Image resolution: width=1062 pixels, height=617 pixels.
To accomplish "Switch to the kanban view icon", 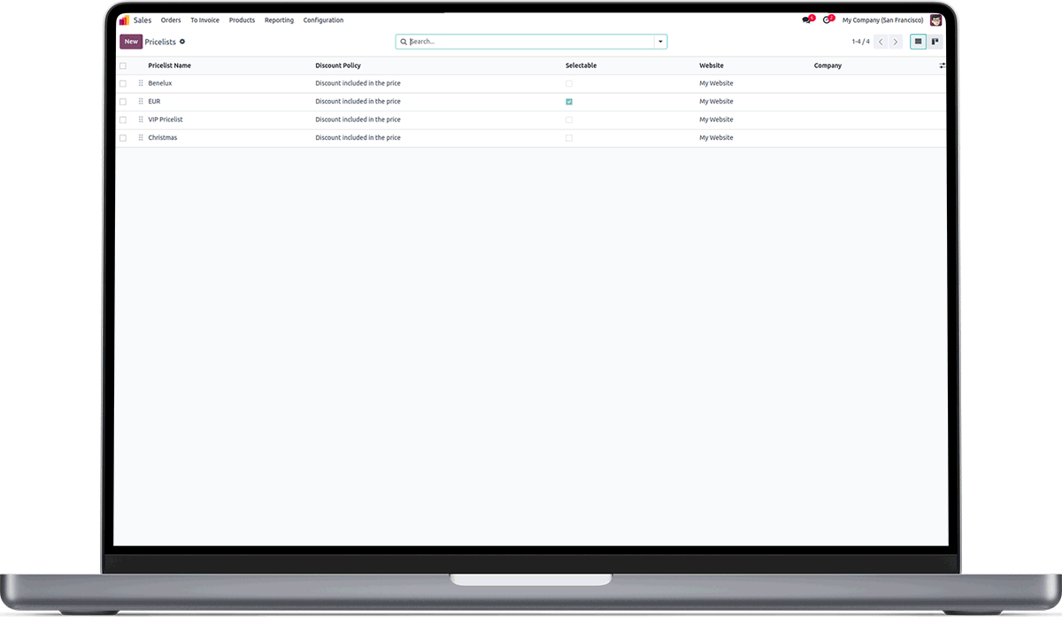I will pyautogui.click(x=935, y=42).
